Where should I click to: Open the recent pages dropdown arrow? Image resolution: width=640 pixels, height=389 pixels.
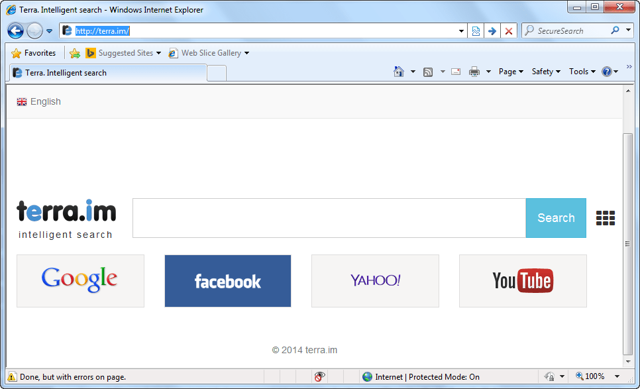coord(50,31)
